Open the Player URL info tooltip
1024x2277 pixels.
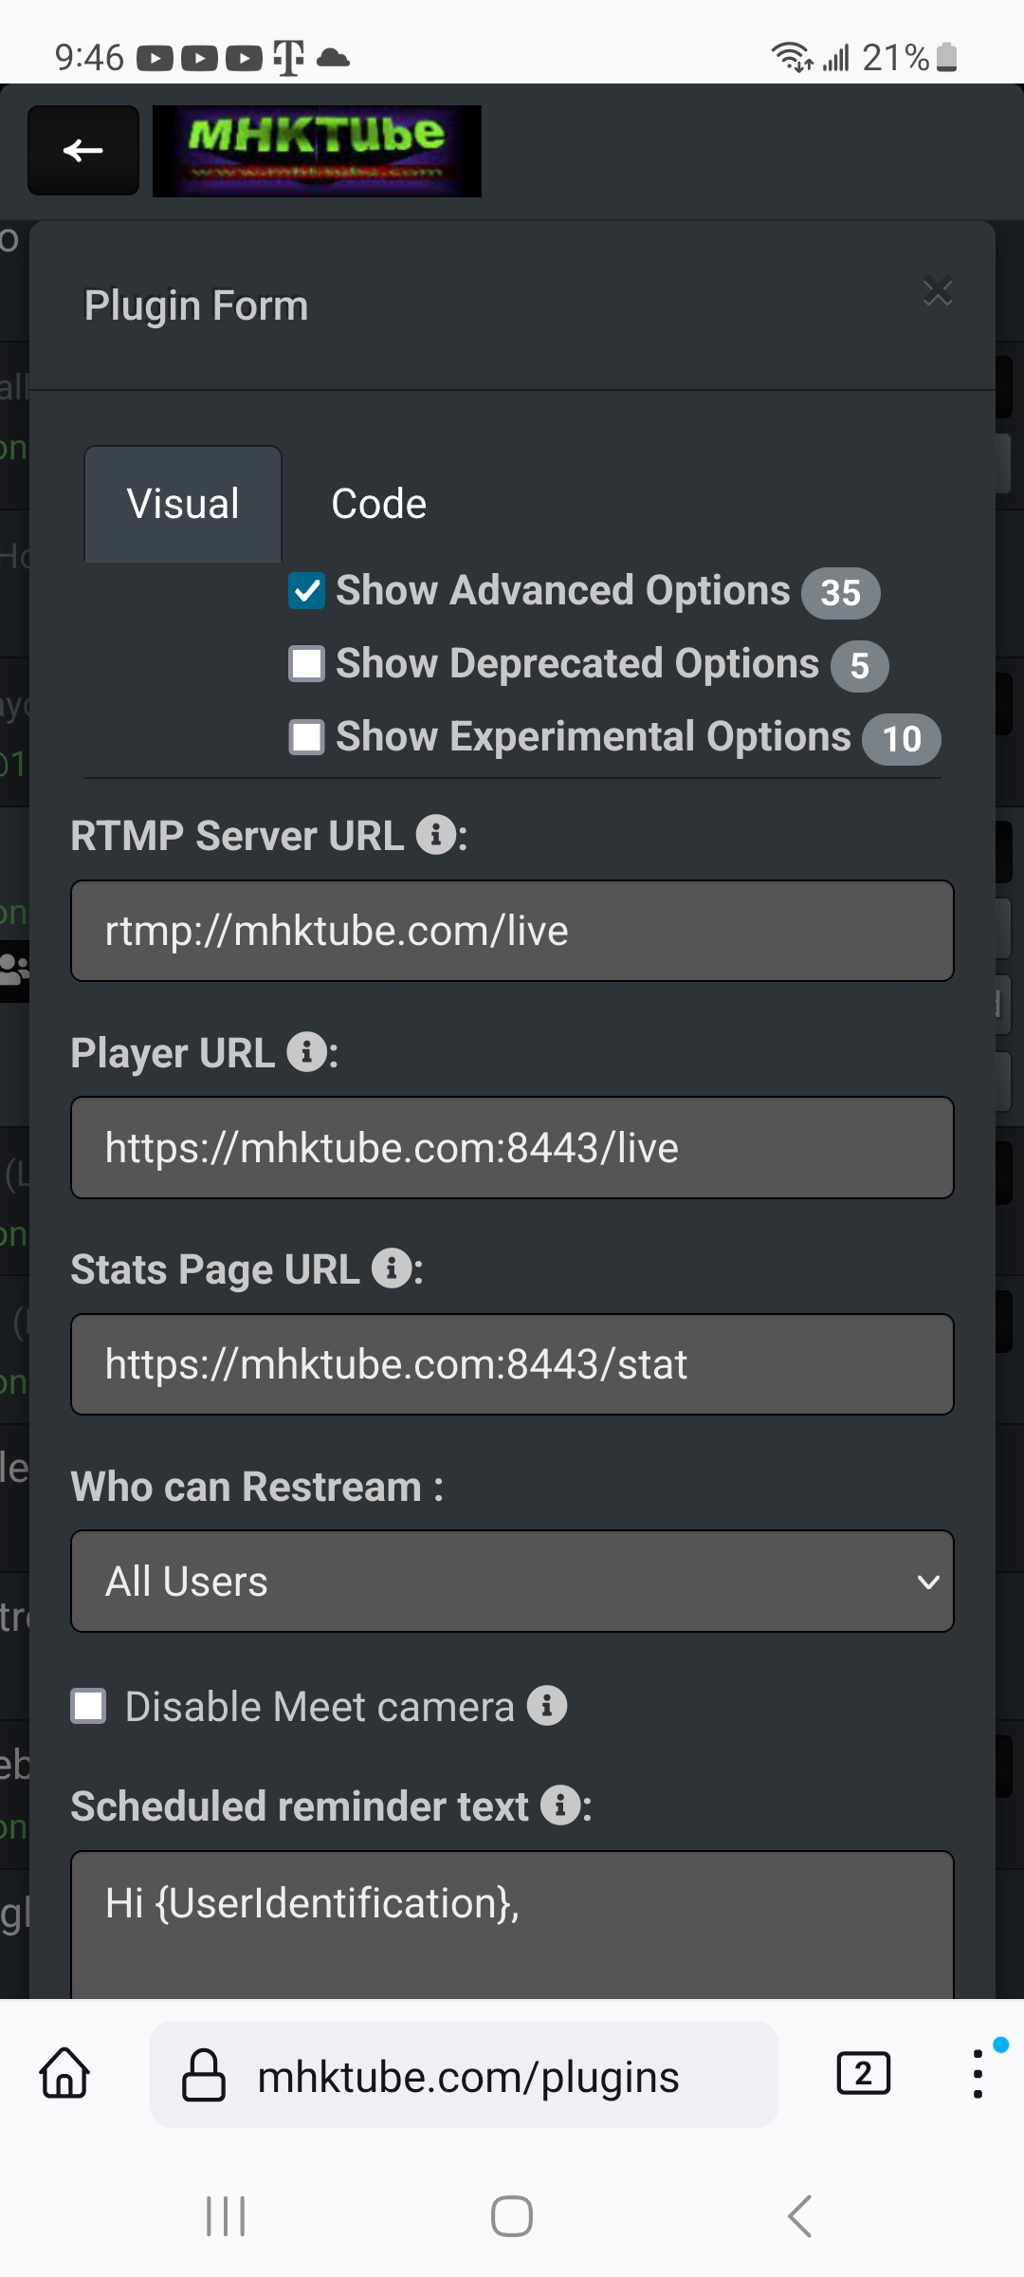306,1053
